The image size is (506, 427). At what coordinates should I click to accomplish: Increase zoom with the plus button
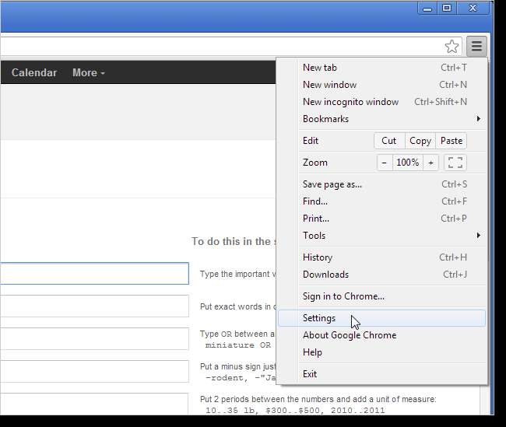click(430, 163)
